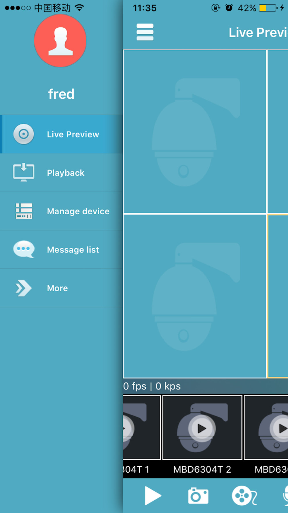
Task: Open the Playback menu item
Action: [61, 173]
